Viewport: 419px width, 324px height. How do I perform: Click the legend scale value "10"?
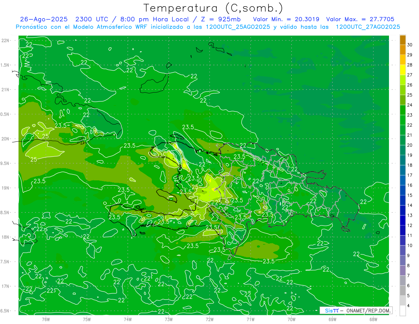click(410, 245)
